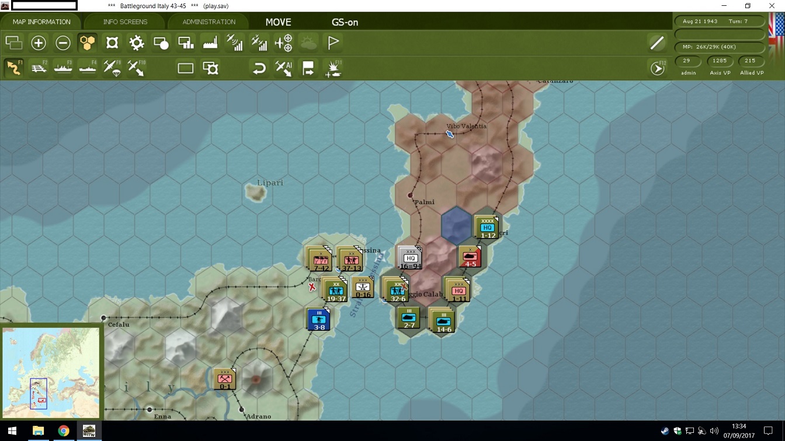Click the Lipari island label
Screen dimensions: 785x441
coord(270,183)
